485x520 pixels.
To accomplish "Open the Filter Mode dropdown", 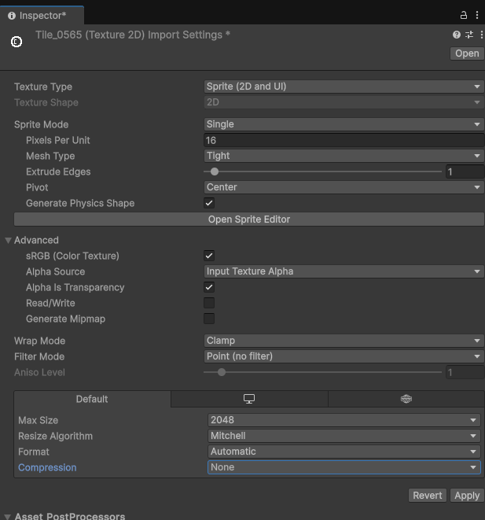I will click(344, 356).
